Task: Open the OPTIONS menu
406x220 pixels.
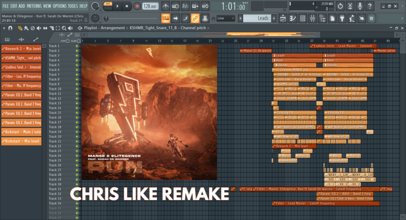Action: 59,6
